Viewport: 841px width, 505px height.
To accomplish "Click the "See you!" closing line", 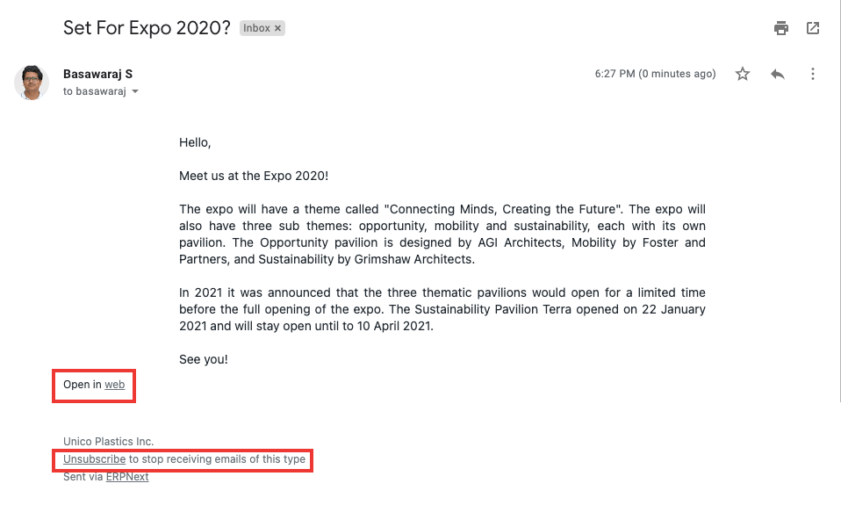I will (204, 359).
